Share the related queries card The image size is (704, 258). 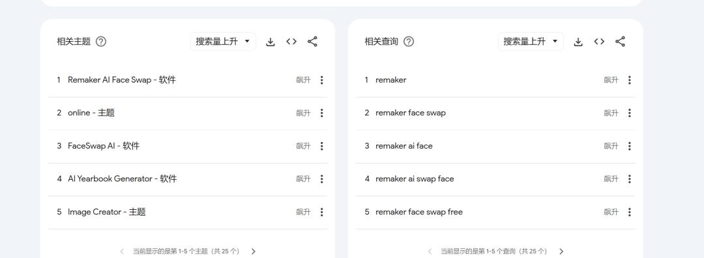click(620, 42)
